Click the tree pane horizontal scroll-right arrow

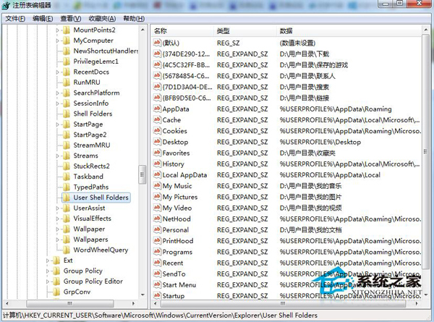[x=133, y=303]
